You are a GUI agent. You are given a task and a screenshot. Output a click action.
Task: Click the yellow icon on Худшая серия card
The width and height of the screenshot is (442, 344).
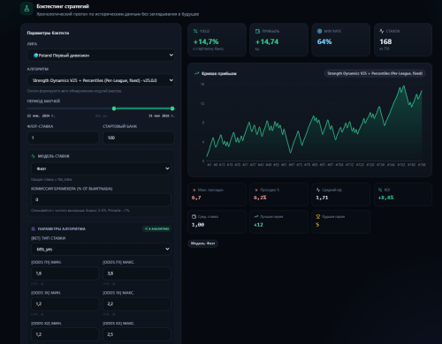click(318, 217)
